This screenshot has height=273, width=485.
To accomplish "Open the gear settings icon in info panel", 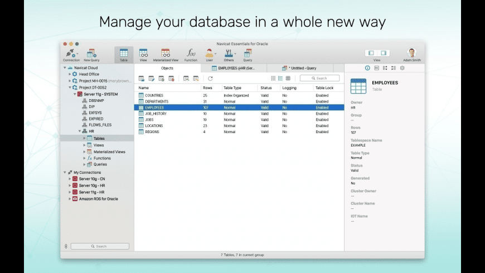I will pyautogui.click(x=402, y=68).
